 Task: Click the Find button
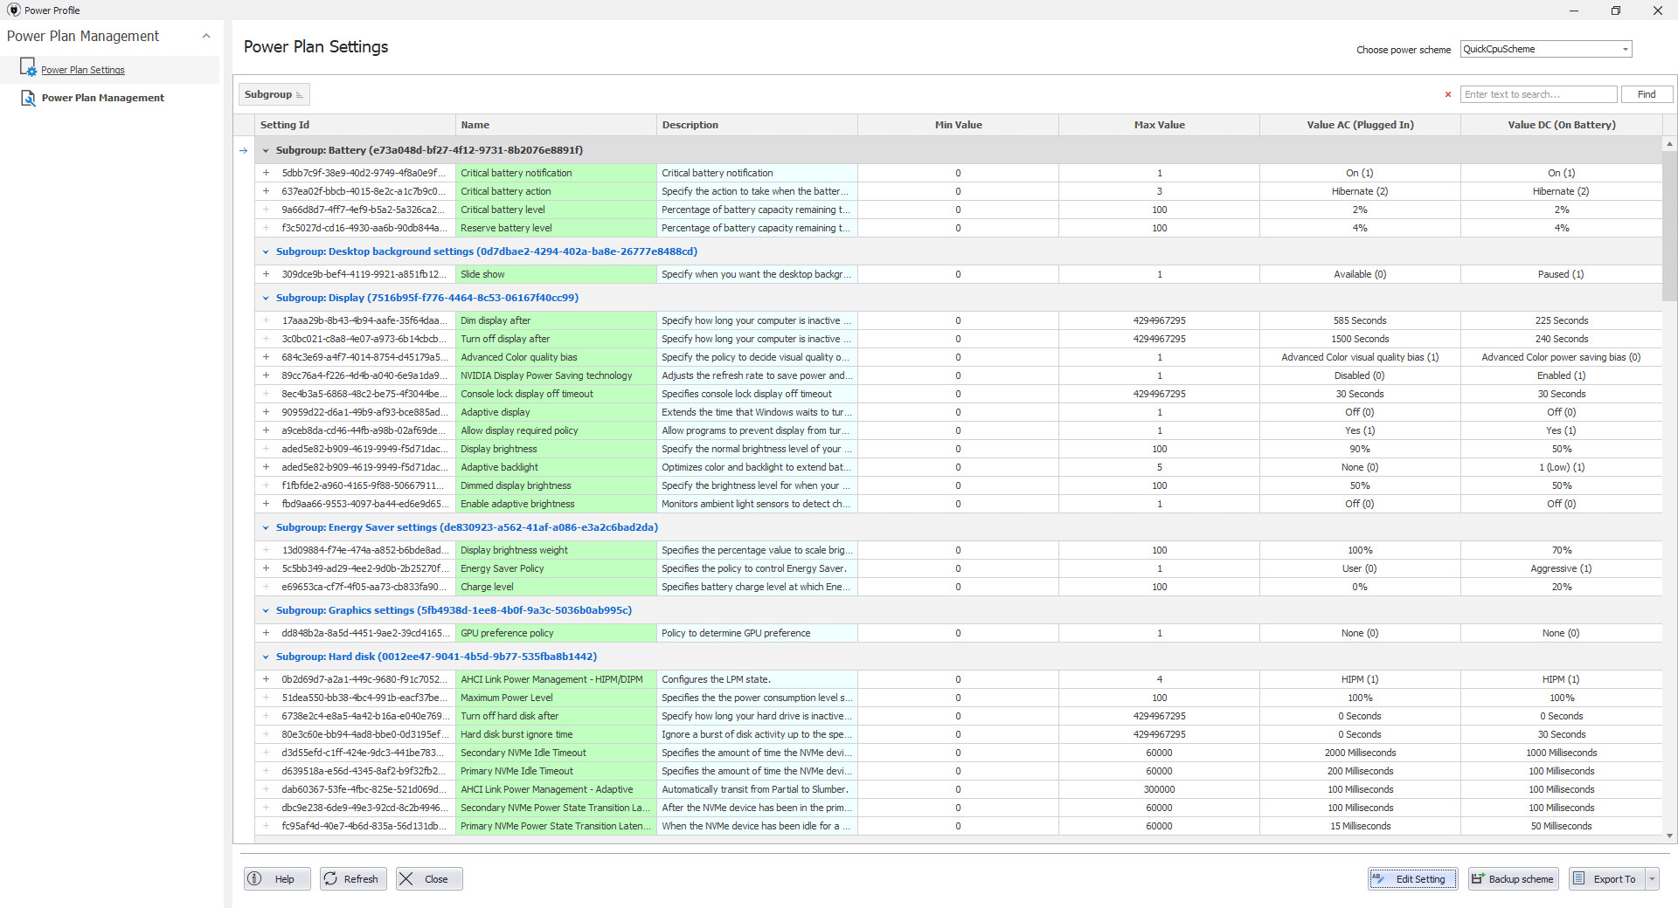(1647, 94)
